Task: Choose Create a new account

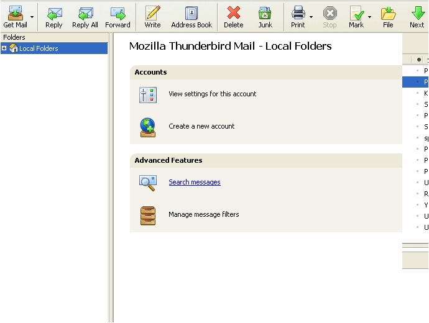Action: pyautogui.click(x=201, y=126)
